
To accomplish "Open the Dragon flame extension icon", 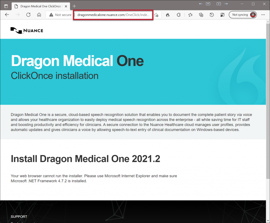I will click(168, 15).
